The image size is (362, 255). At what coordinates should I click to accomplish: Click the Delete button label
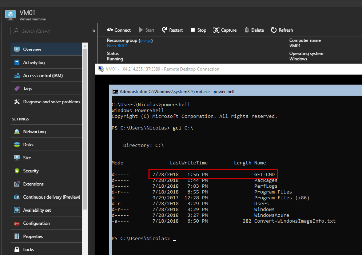coord(258,30)
